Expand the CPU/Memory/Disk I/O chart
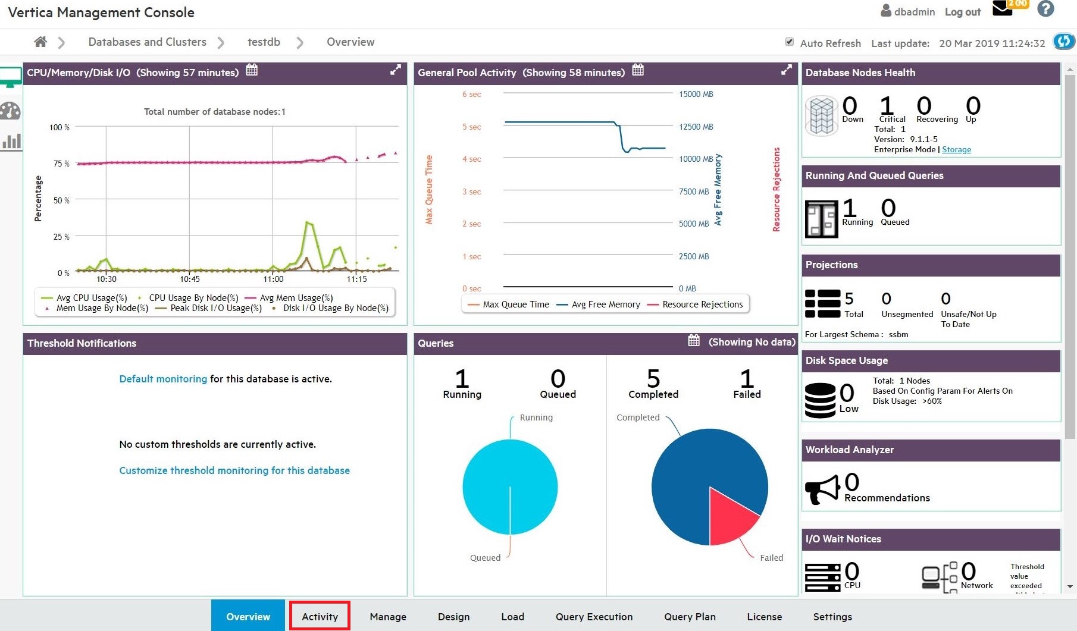Viewport: 1077px width, 631px height. click(x=395, y=70)
